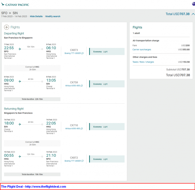This screenshot has width=195, height=190.
Task: Click flight number CX872
Action: (x=74, y=158)
